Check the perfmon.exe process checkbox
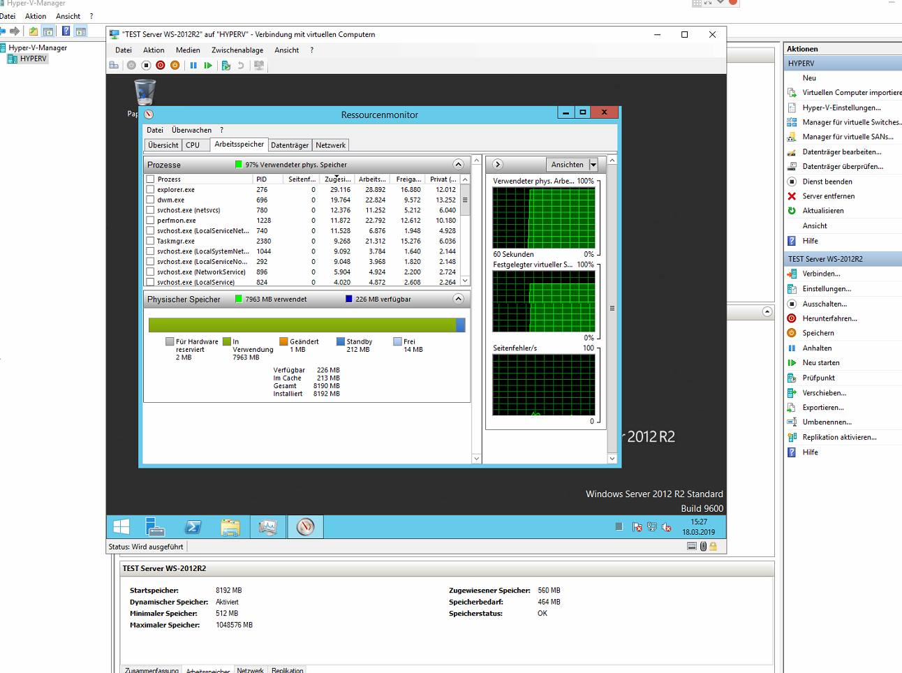This screenshot has width=902, height=673. tap(150, 220)
